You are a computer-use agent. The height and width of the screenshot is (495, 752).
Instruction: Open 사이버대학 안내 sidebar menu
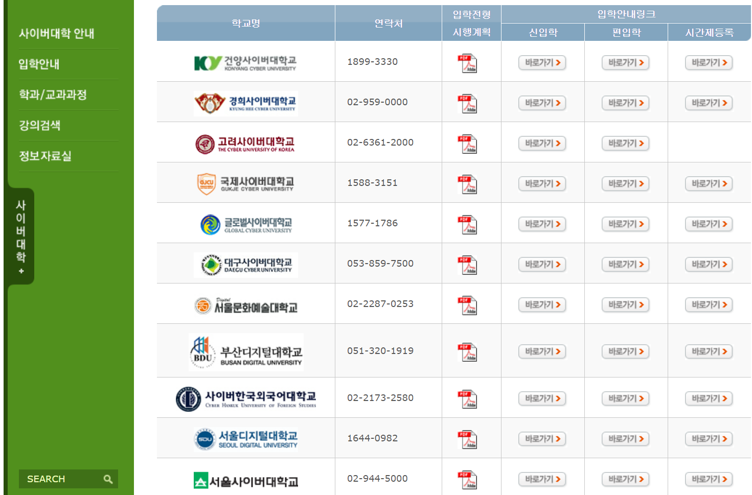click(x=57, y=34)
